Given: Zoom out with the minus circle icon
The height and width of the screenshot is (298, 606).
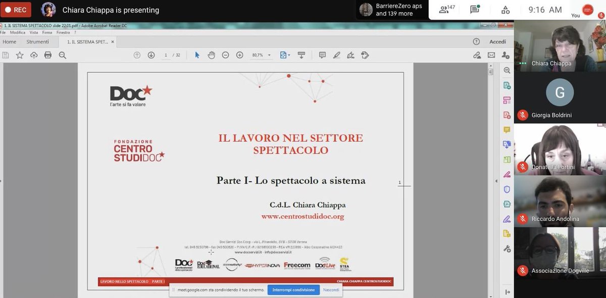Looking at the screenshot, I should coord(226,55).
